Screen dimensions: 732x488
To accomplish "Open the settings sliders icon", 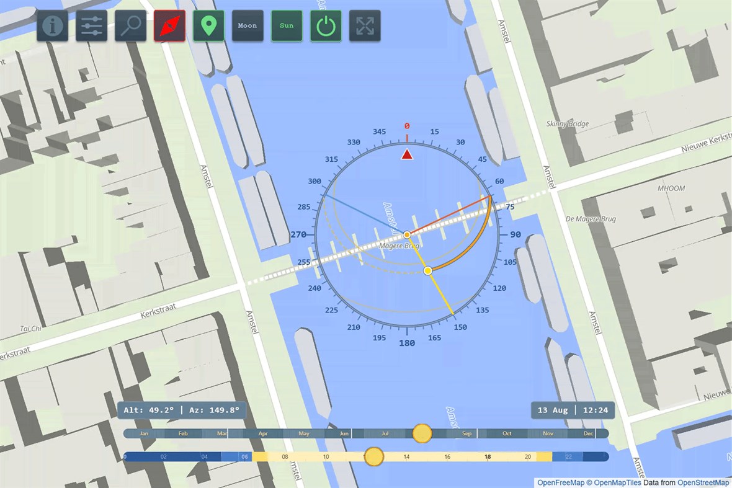I will (92, 25).
